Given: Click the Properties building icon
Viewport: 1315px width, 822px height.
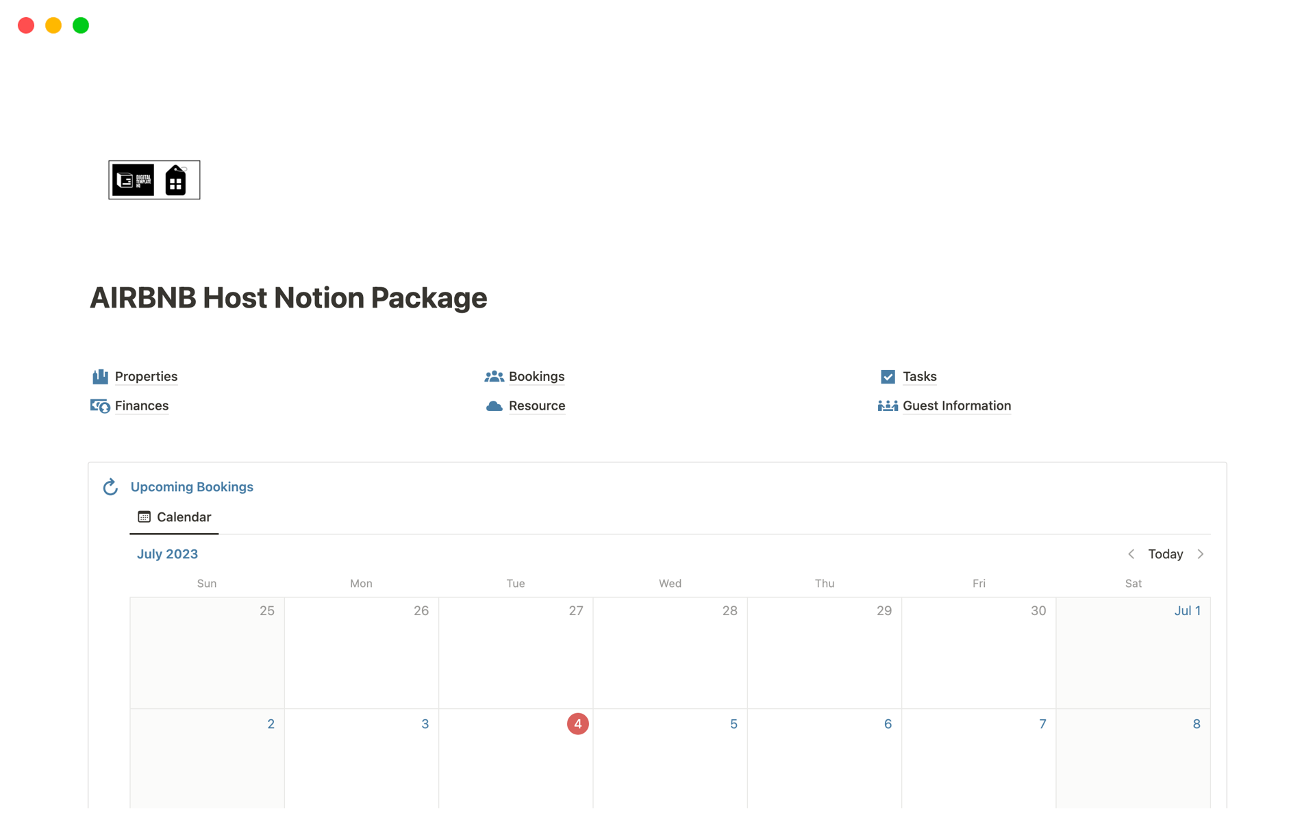Looking at the screenshot, I should pyautogui.click(x=100, y=377).
